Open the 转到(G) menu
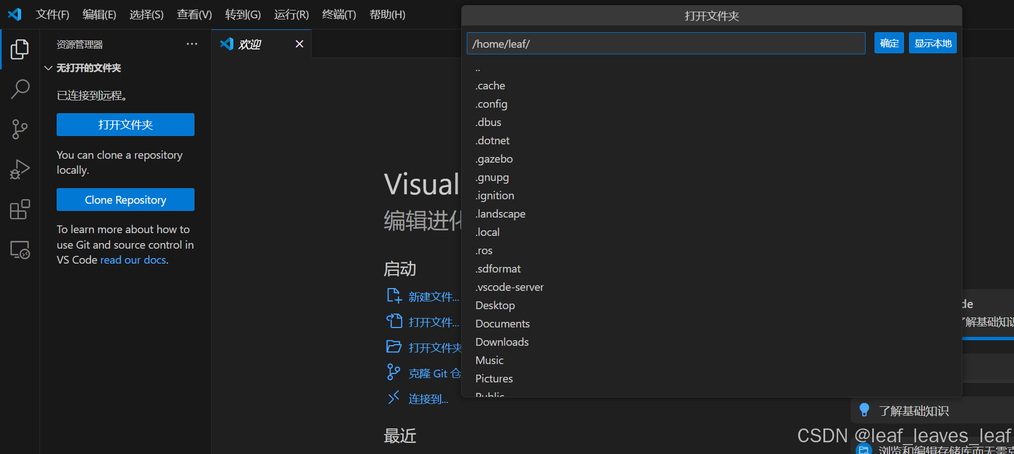 [243, 14]
